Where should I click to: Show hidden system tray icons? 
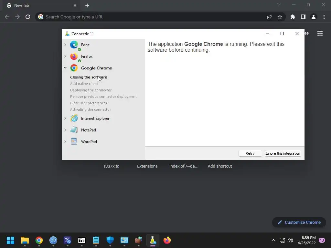coord(273,240)
